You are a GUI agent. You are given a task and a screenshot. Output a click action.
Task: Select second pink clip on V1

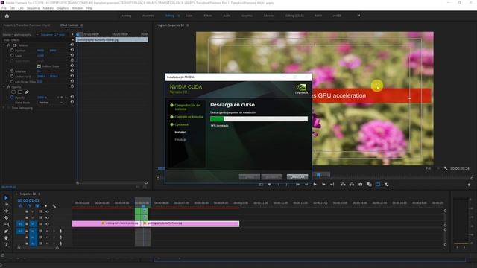click(x=191, y=224)
